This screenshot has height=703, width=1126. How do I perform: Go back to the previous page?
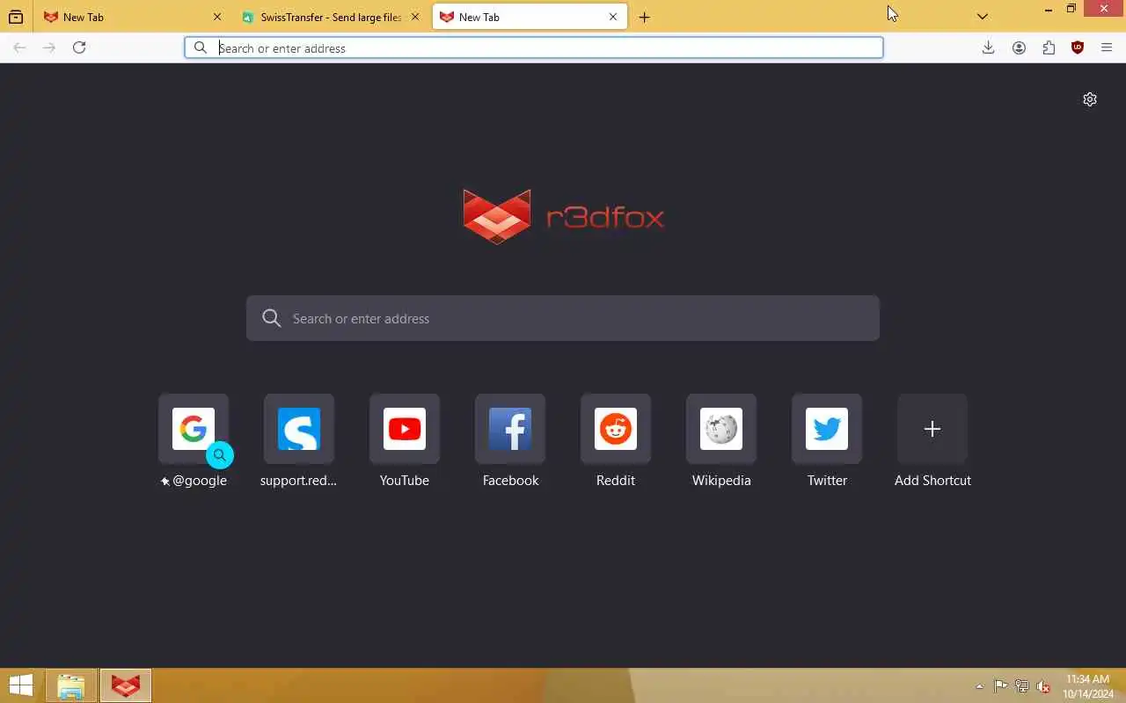click(x=19, y=47)
